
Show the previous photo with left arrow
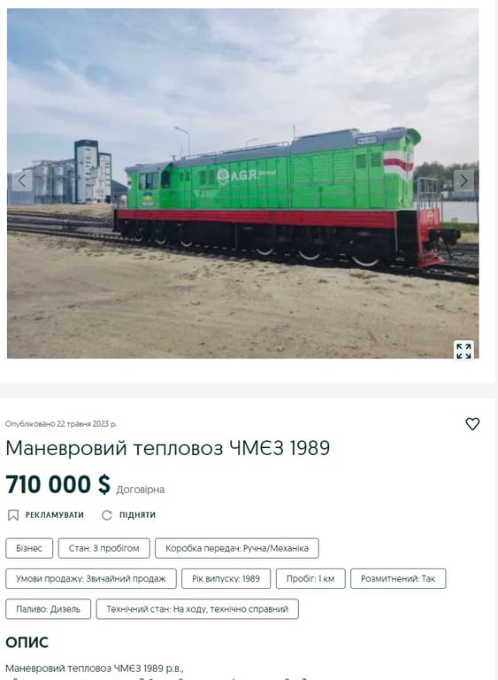21,181
